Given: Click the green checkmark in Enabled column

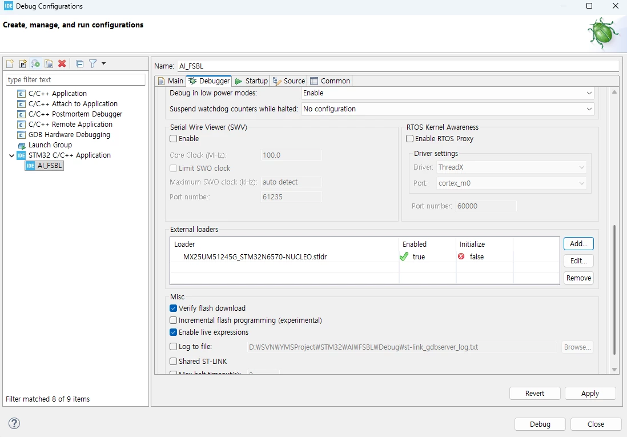Looking at the screenshot, I should click(404, 256).
